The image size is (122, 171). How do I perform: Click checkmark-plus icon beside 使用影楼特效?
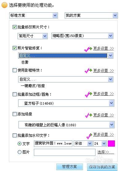(88, 71)
